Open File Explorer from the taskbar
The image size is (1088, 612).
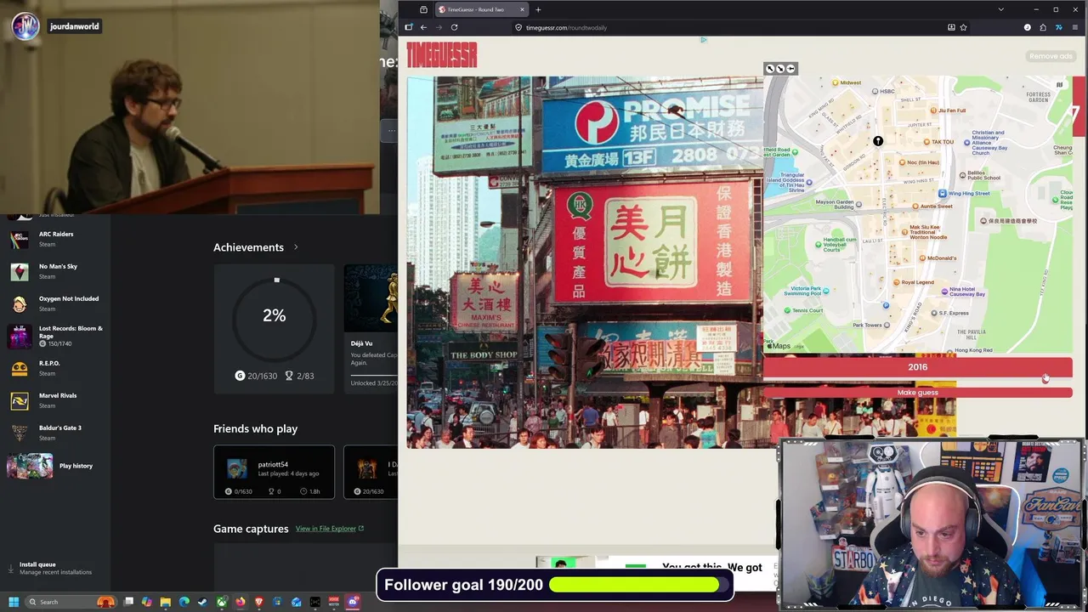166,602
